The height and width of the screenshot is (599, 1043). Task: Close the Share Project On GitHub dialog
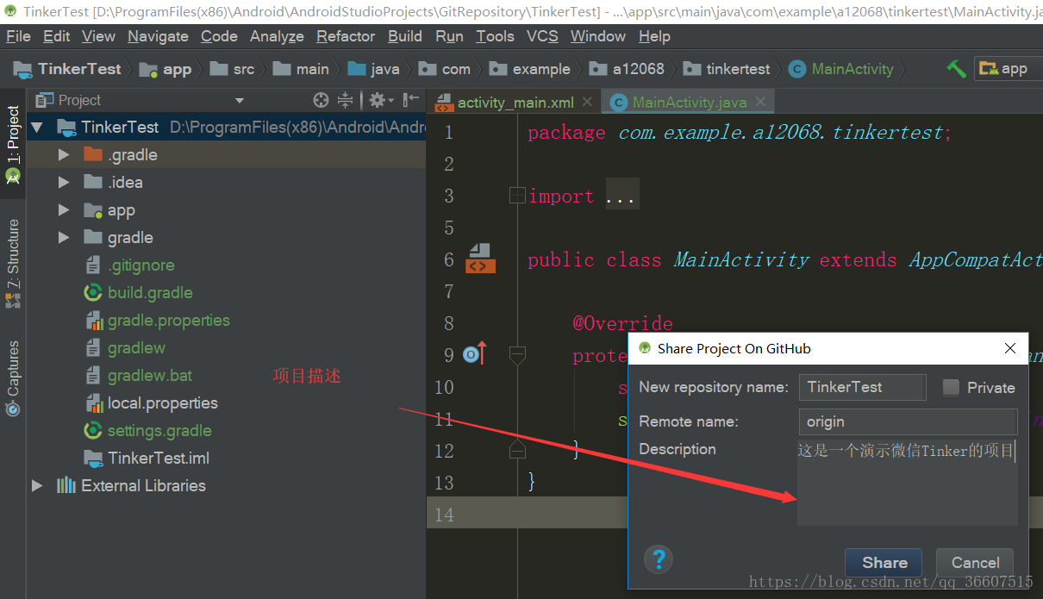coord(1010,348)
